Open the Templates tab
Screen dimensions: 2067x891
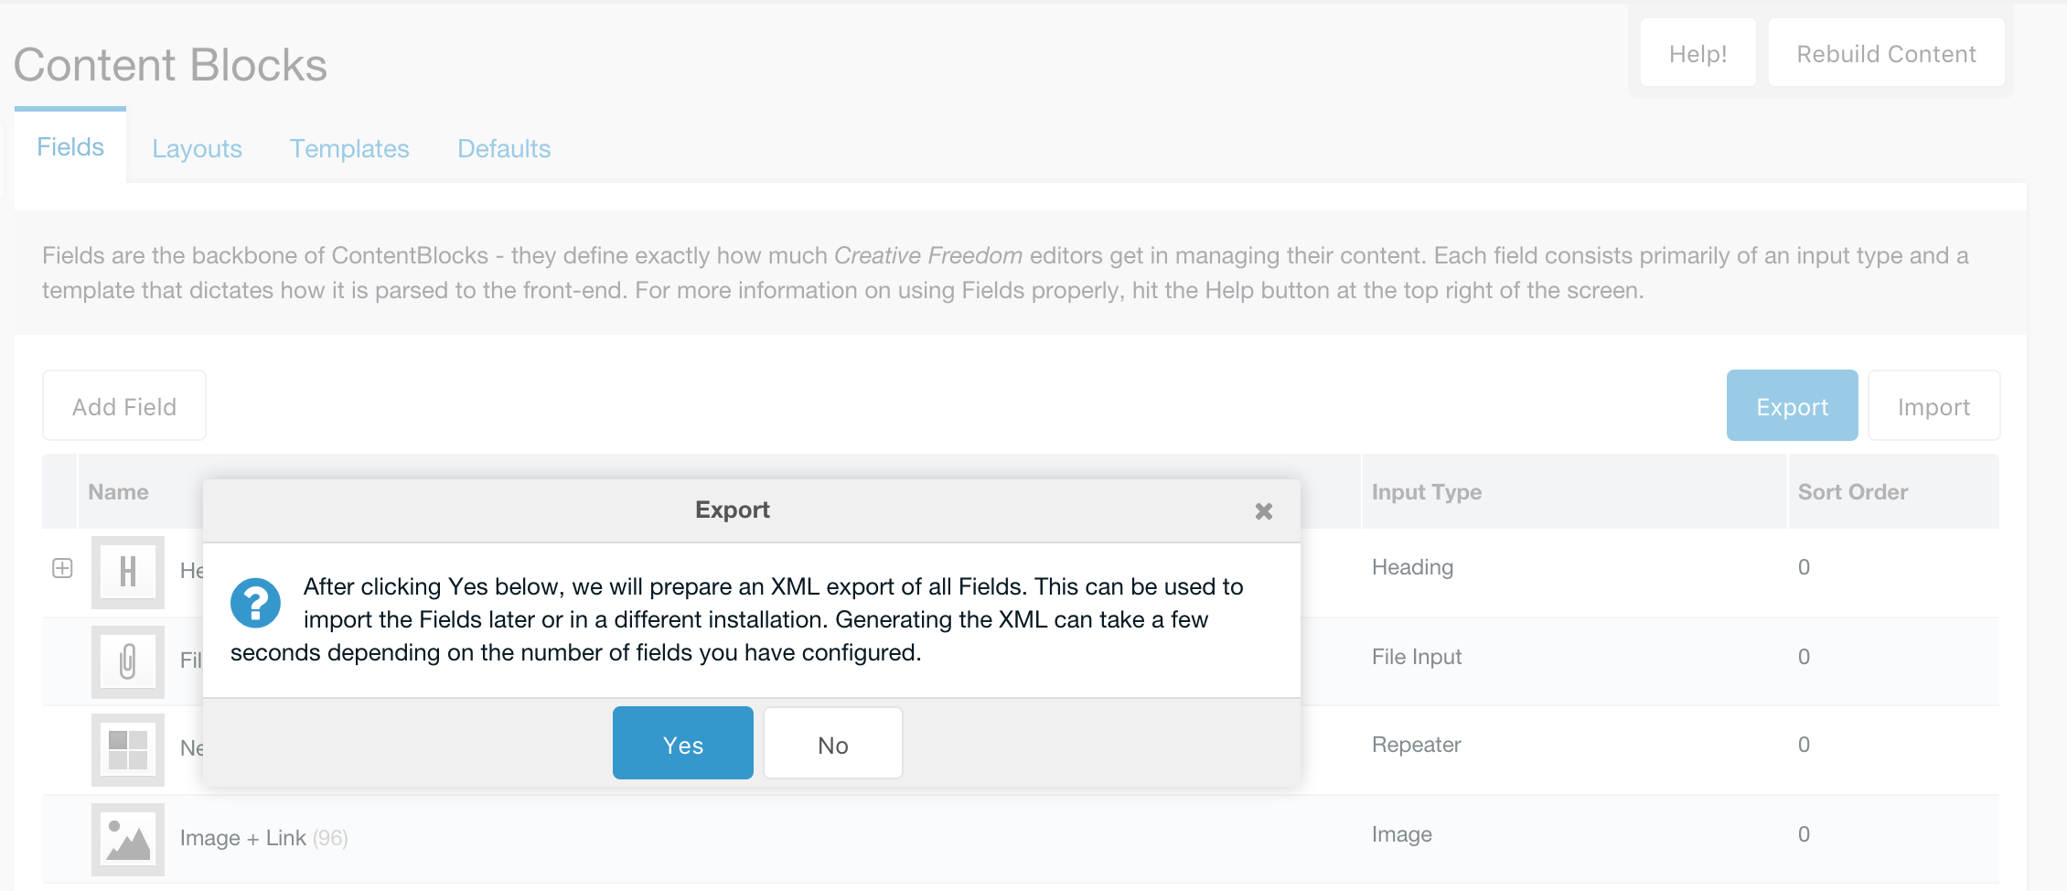(349, 149)
